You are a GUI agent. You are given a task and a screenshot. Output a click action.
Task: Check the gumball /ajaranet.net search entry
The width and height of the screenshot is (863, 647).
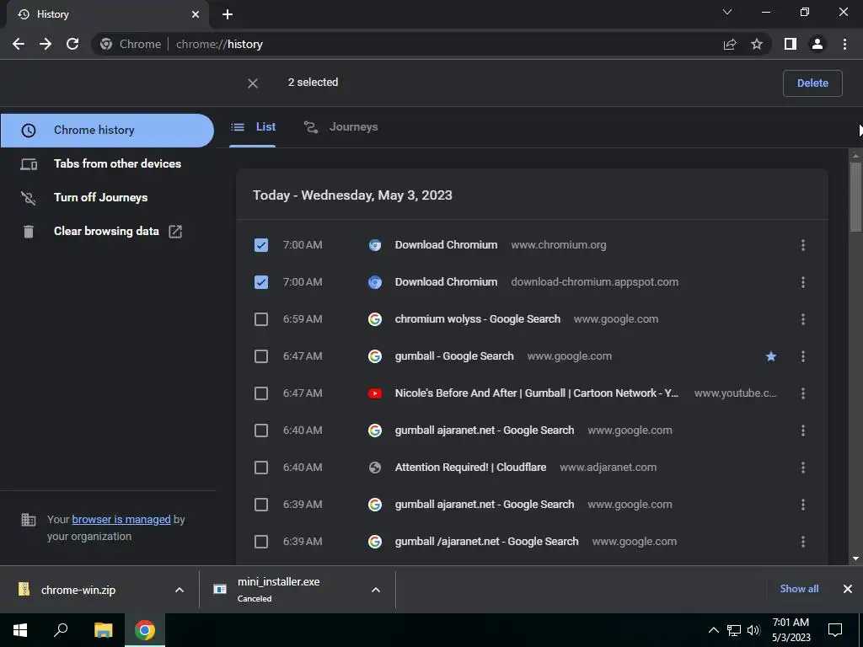tap(261, 542)
